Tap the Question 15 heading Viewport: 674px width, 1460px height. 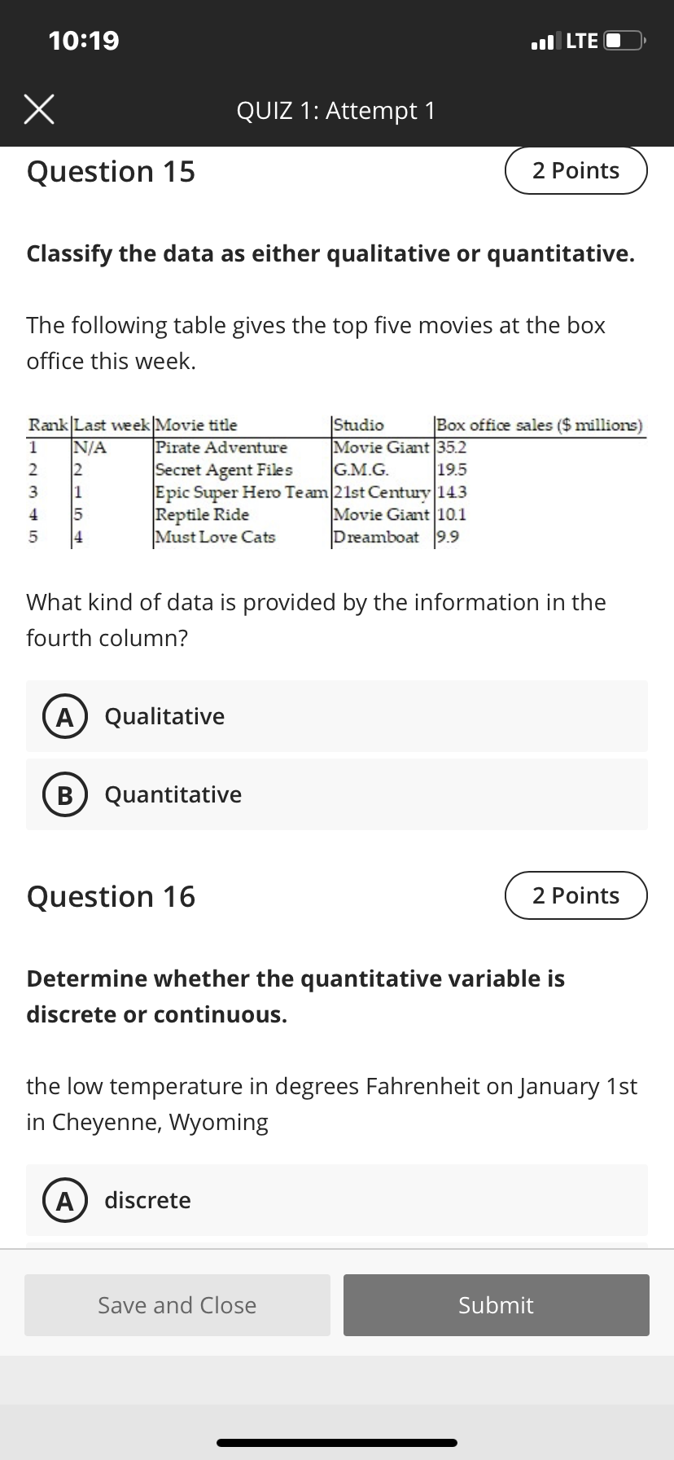click(111, 171)
